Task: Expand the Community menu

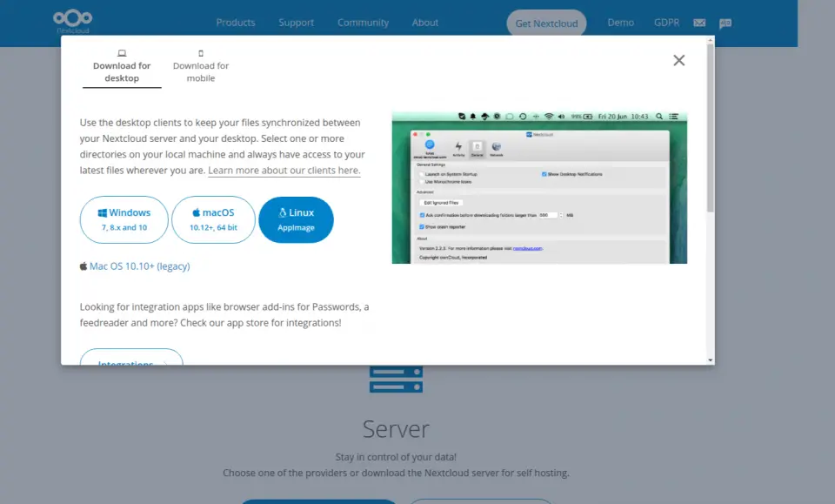Action: (x=364, y=23)
